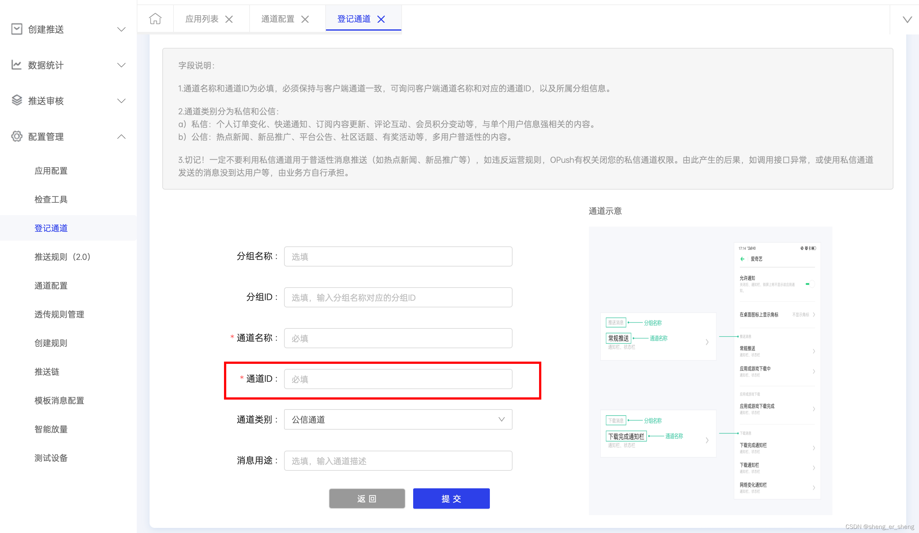Click the 分组名称 input field
Viewport: 919px width, 533px height.
398,257
